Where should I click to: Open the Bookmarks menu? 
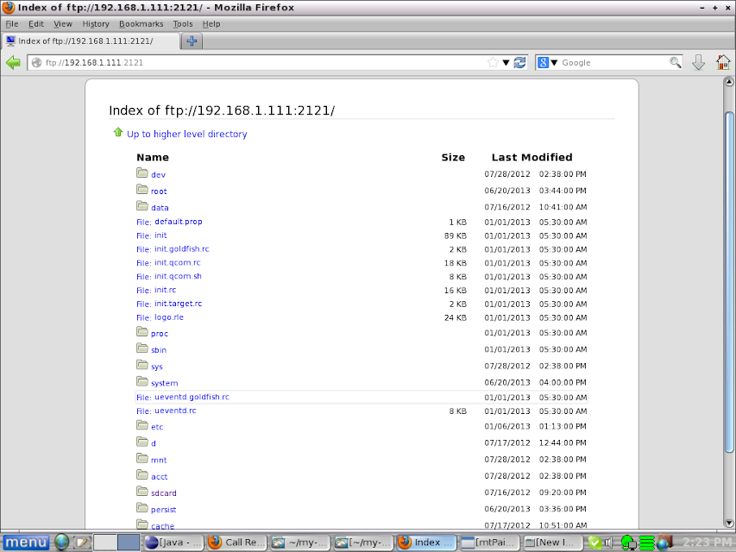(140, 24)
